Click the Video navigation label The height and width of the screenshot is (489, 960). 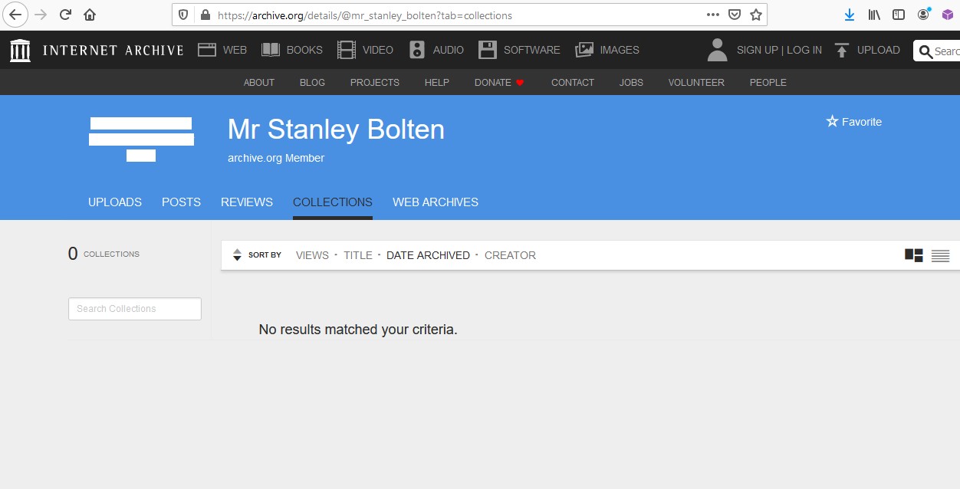click(378, 50)
